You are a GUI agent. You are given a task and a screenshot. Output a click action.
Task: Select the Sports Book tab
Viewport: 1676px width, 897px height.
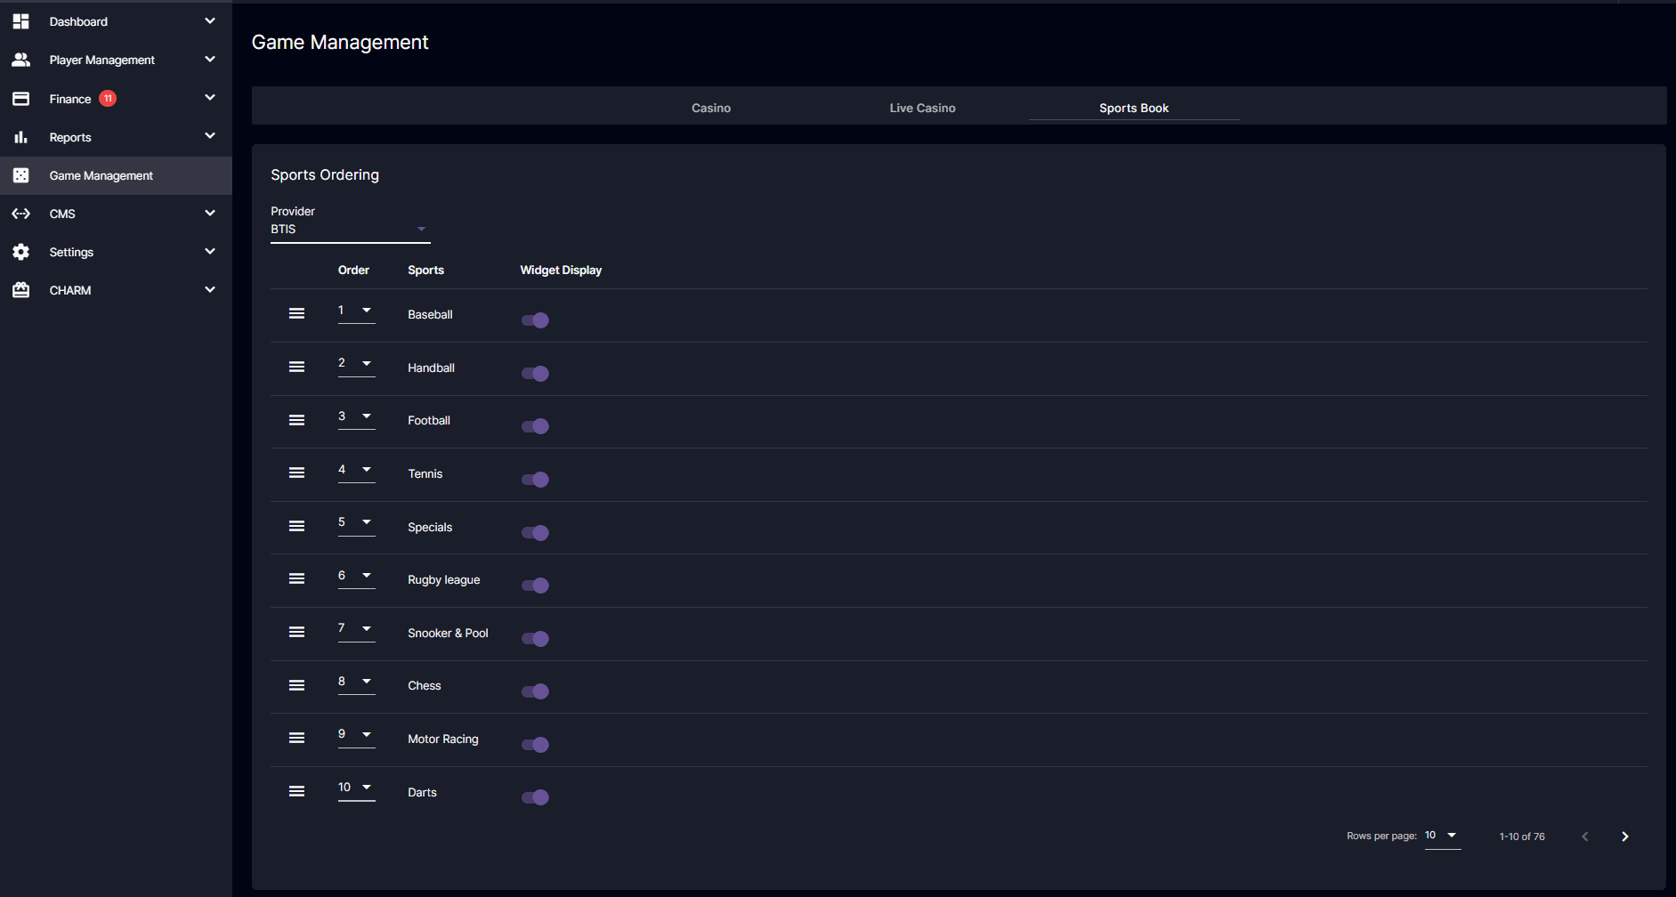coord(1134,108)
